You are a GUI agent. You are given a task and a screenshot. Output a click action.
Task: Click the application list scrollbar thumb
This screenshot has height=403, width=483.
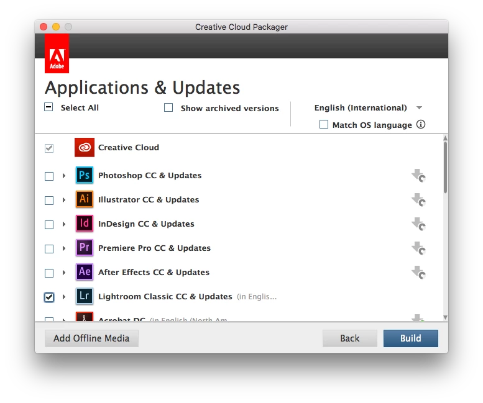445,168
